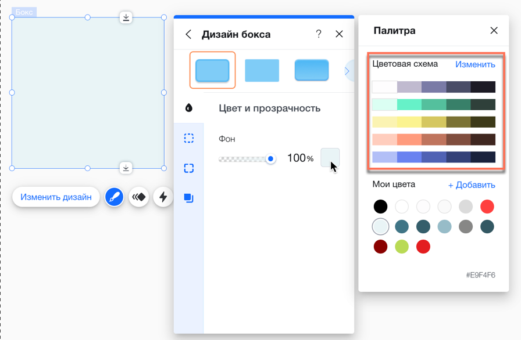
Task: Pick the dark slate scheme swatch
Action: click(459, 87)
